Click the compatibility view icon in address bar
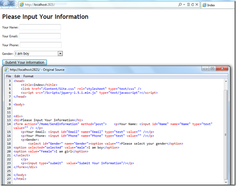 189,5
